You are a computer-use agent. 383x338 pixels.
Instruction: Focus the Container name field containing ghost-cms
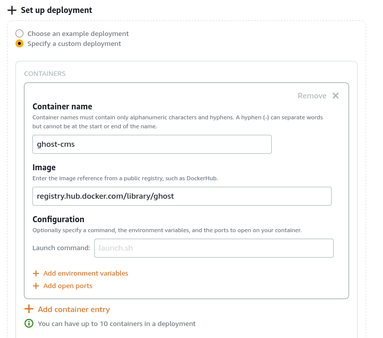point(152,144)
